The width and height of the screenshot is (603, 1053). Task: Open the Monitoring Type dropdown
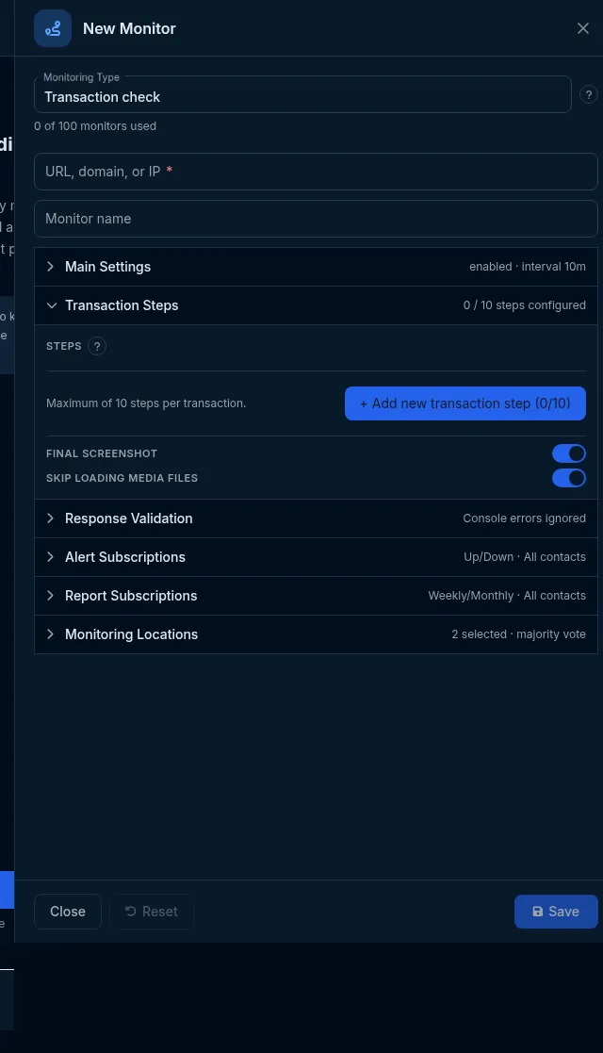[x=302, y=94]
